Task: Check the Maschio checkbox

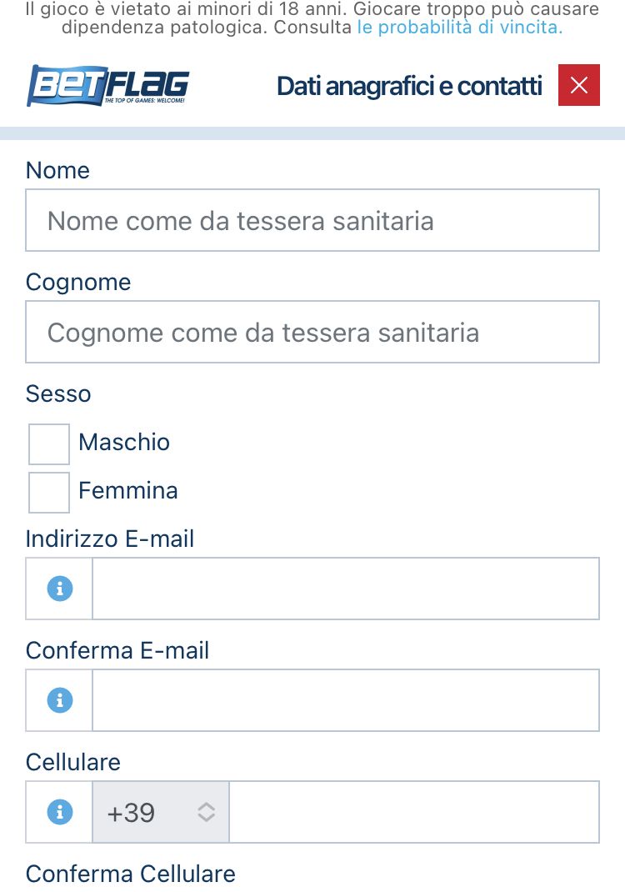Action: click(49, 443)
